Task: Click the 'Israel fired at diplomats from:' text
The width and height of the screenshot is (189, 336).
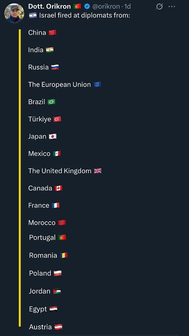Action: (x=85, y=16)
